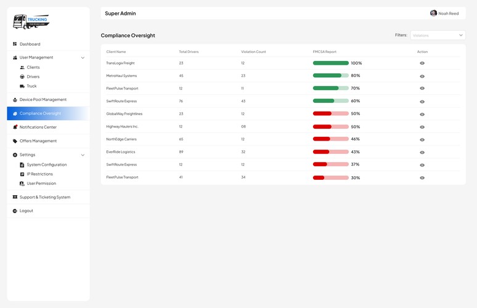
Task: Open the Violations filter dropdown
Action: pyautogui.click(x=438, y=35)
